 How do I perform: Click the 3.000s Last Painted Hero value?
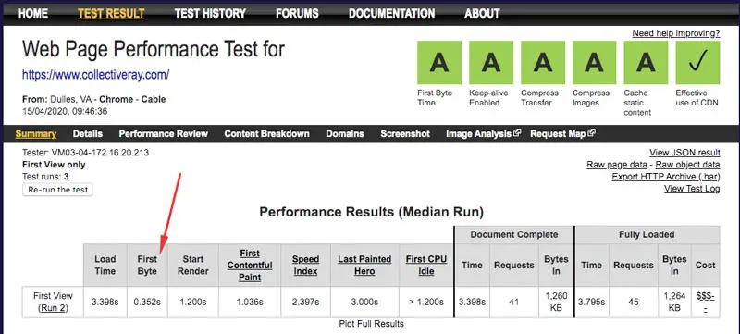point(364,302)
